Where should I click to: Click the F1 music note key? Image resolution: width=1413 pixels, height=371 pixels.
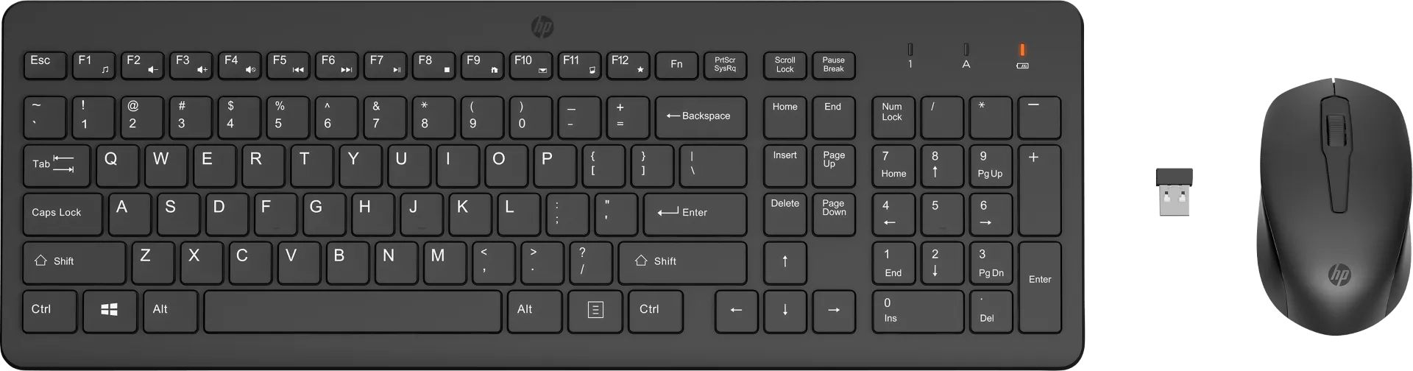93,65
